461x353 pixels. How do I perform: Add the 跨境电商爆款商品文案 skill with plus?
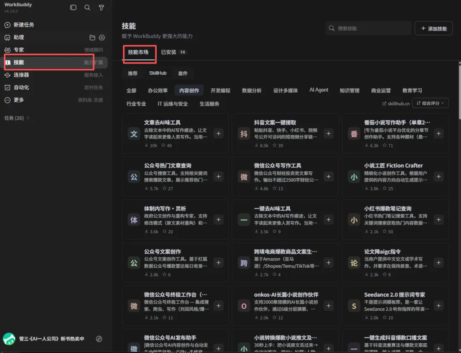328,263
